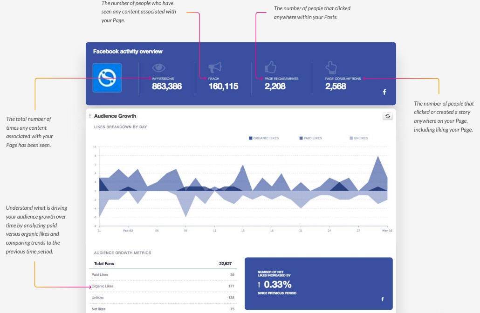Viewport: 480px width, 313px height.
Task: Click the thumbs-up Page Engagements icon
Action: [x=270, y=67]
